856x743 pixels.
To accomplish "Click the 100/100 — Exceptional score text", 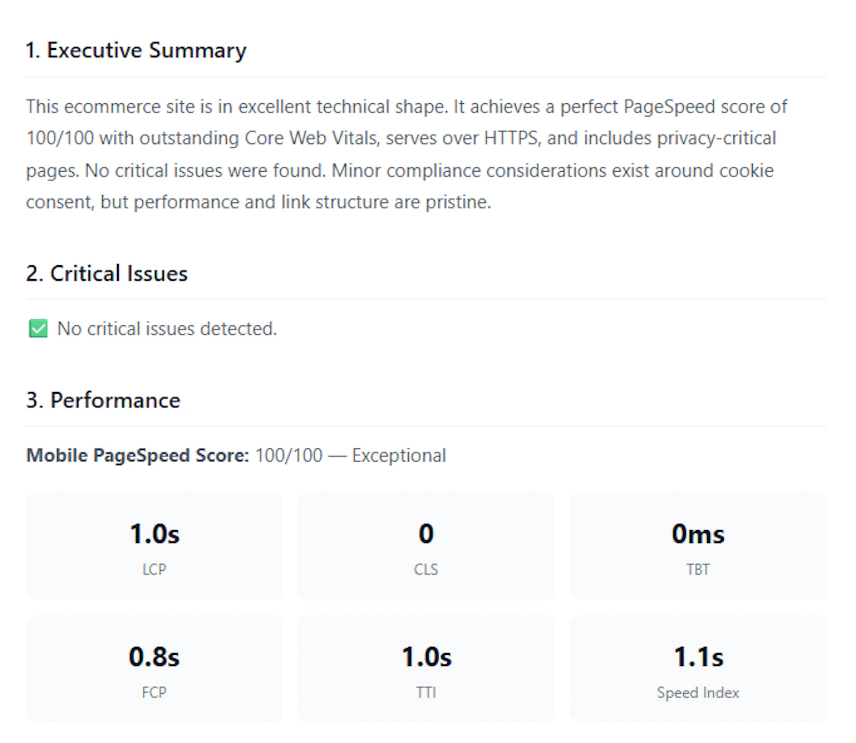I will click(350, 455).
